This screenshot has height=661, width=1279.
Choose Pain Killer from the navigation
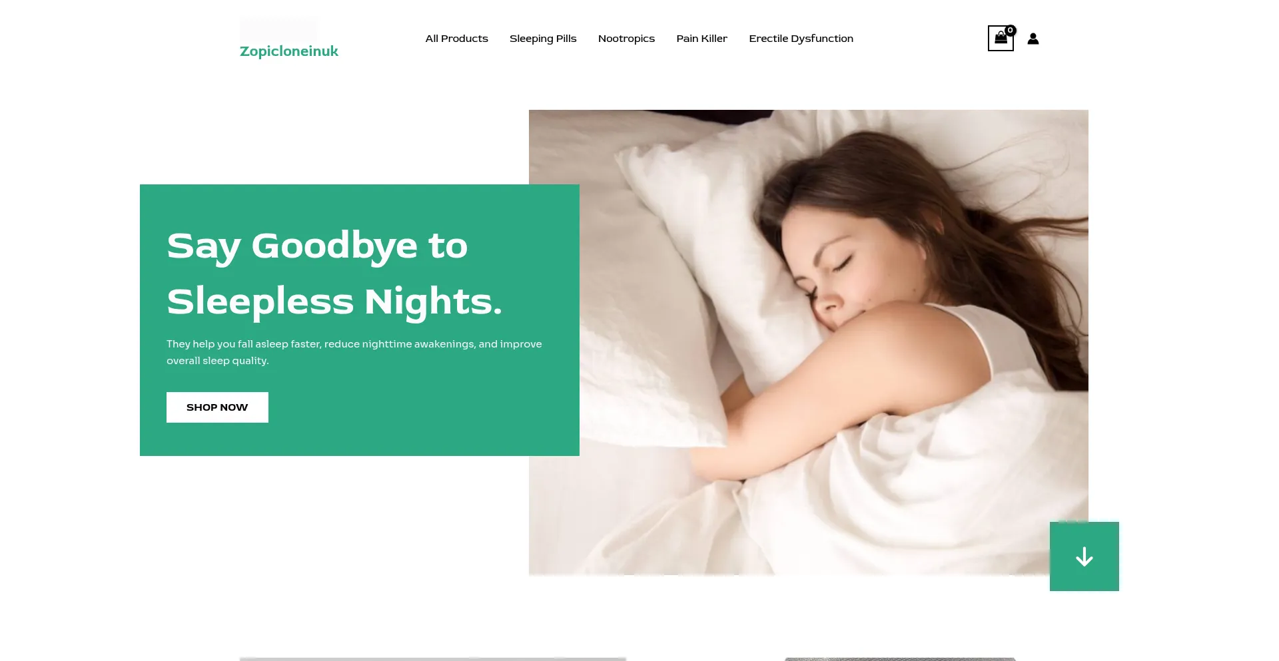(702, 39)
